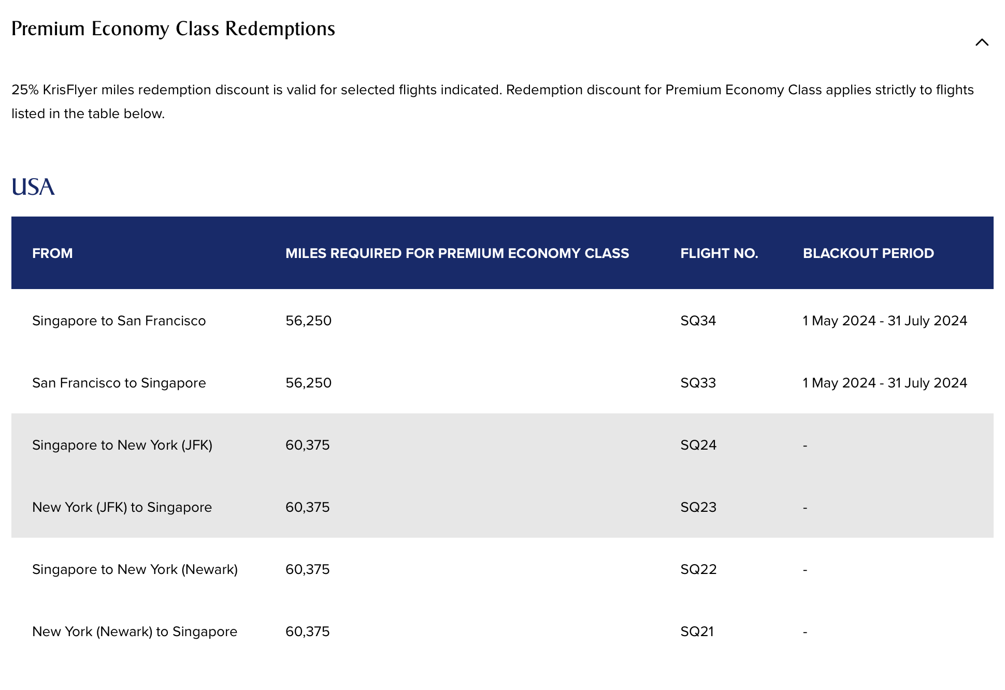The image size is (1005, 690).
Task: Select the New York (JFK) to Singapore row
Action: point(122,507)
